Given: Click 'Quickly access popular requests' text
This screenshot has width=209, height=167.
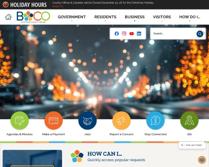Looking at the screenshot, I should [x=116, y=160].
